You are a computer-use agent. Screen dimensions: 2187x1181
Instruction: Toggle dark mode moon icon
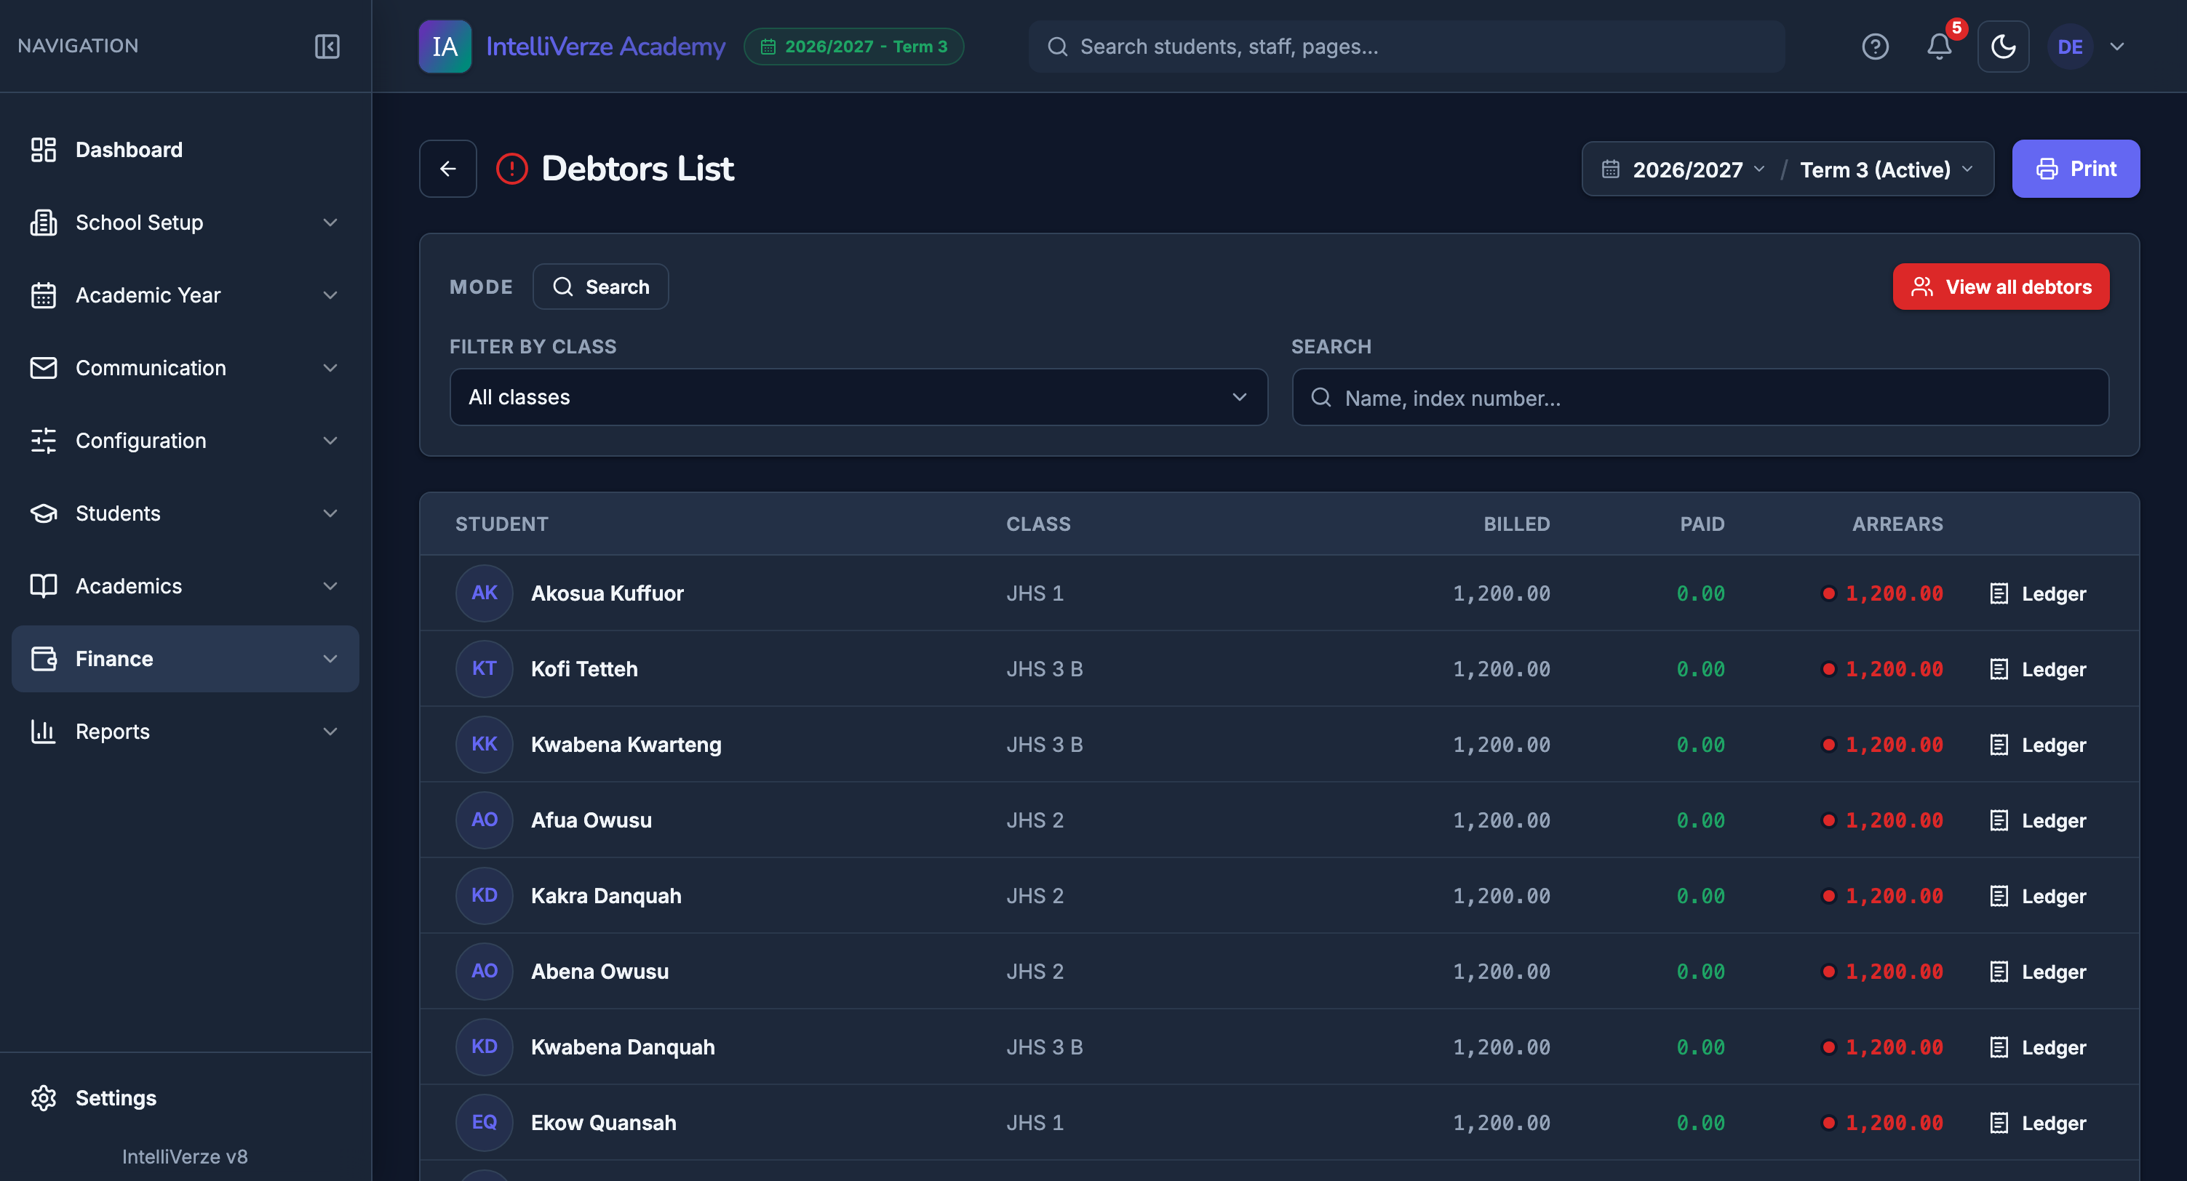2003,47
